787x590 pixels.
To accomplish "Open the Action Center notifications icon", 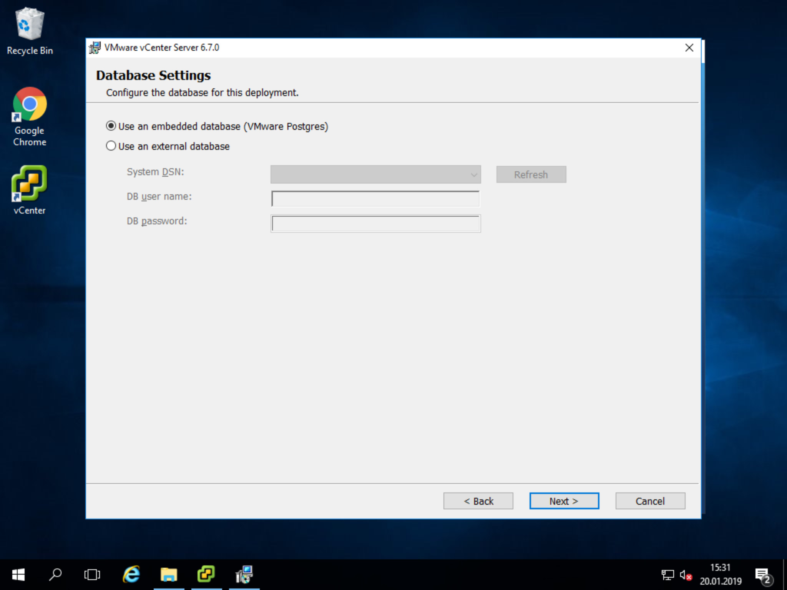I will coord(762,575).
